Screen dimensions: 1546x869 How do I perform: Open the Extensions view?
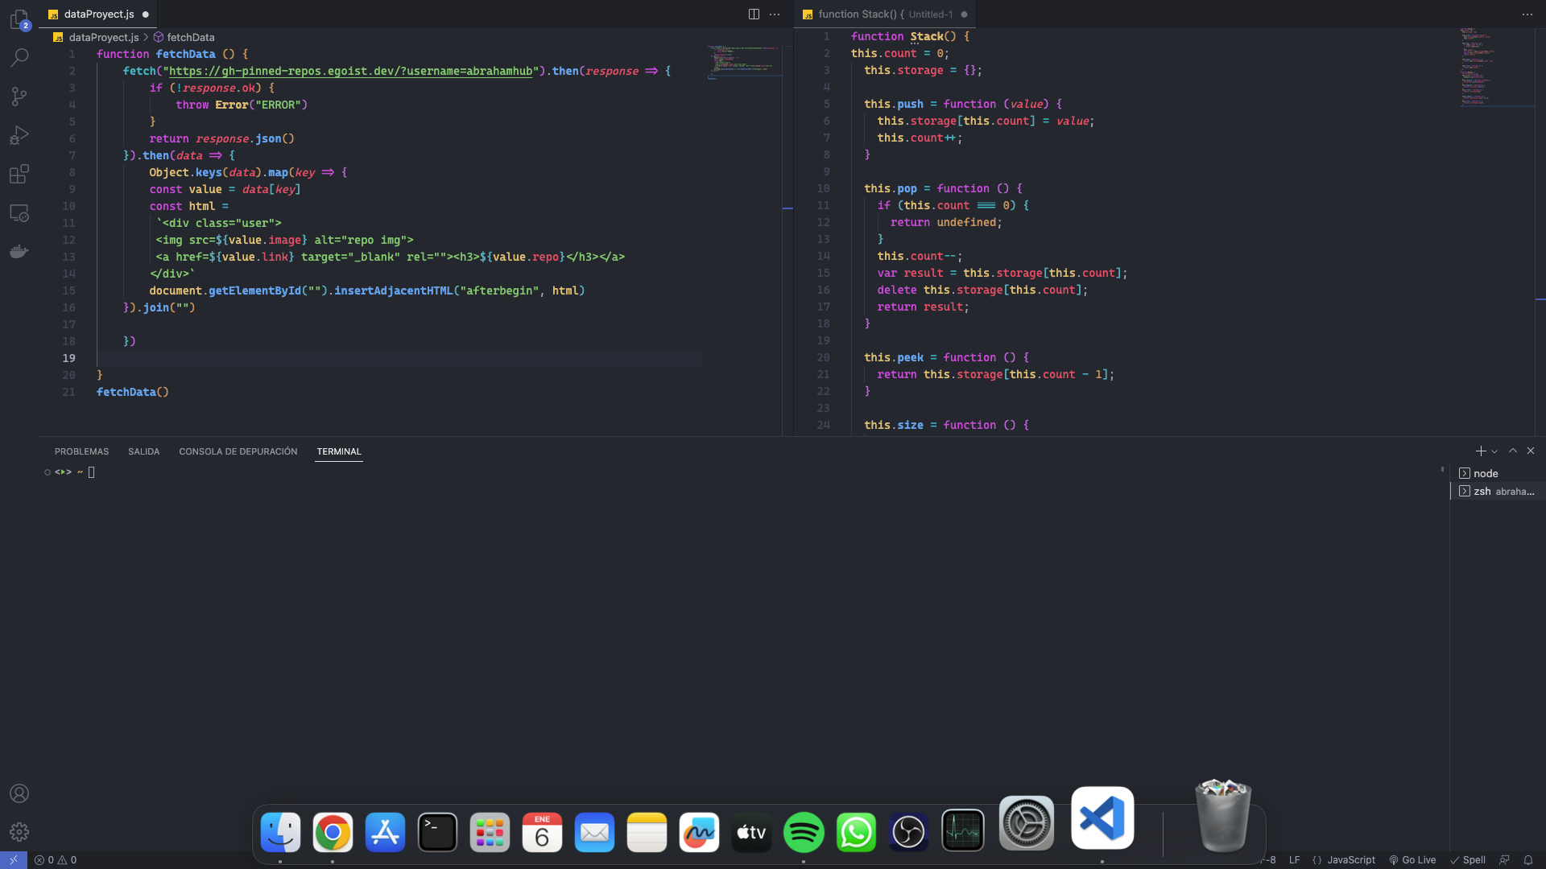[19, 174]
